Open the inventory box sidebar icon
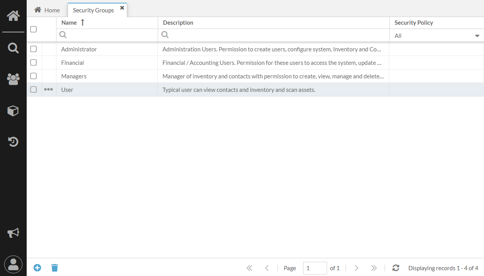 point(13,111)
